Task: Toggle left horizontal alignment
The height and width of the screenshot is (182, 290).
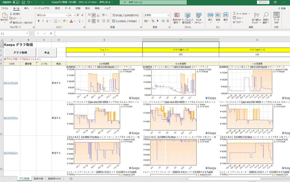Action: click(x=89, y=21)
